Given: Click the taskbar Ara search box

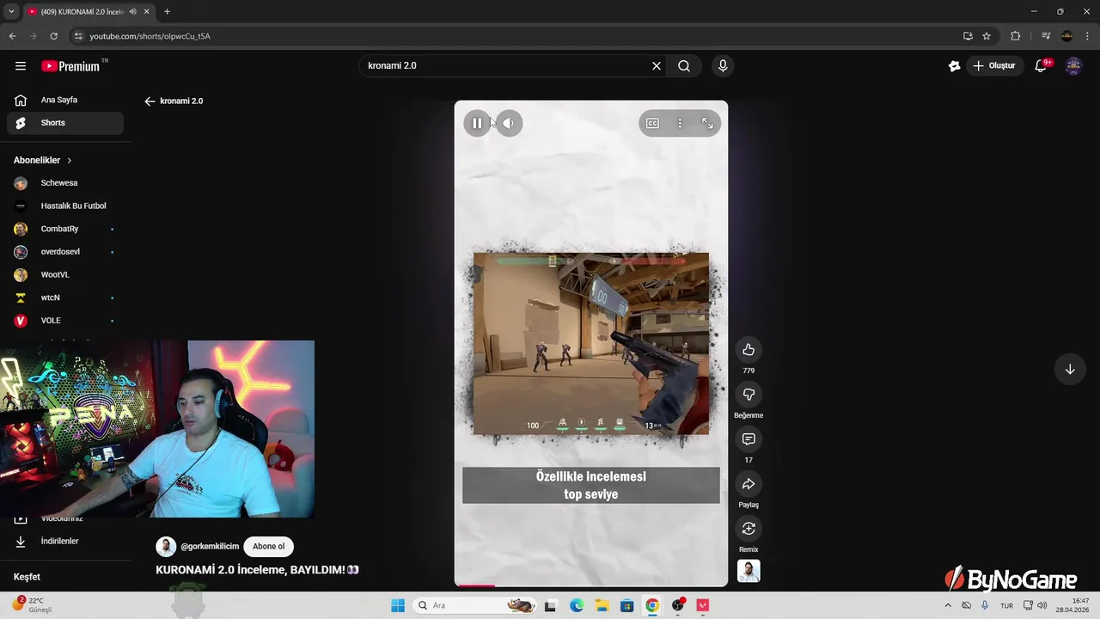Looking at the screenshot, I should [475, 605].
